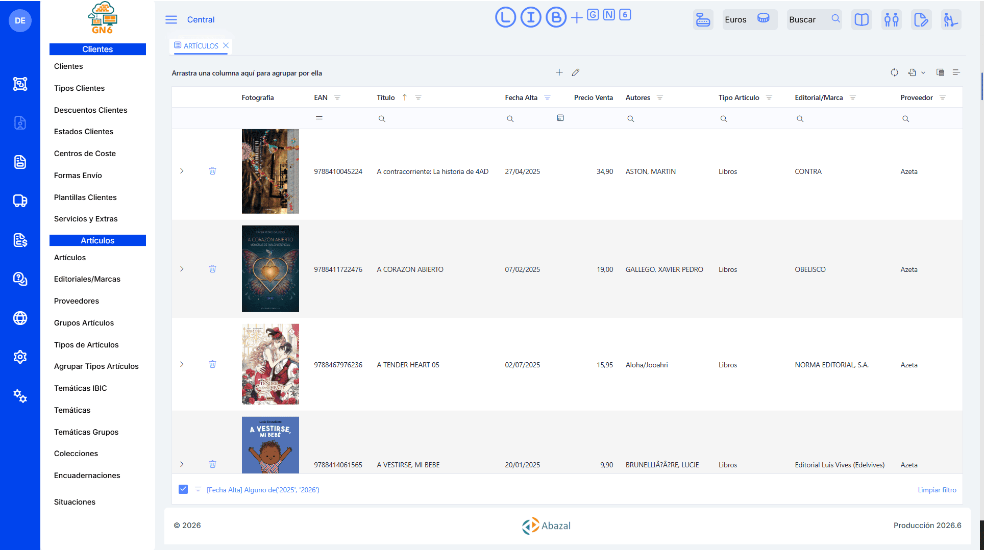Open the Fecha Alta date picker filter
984x551 pixels.
pos(560,118)
